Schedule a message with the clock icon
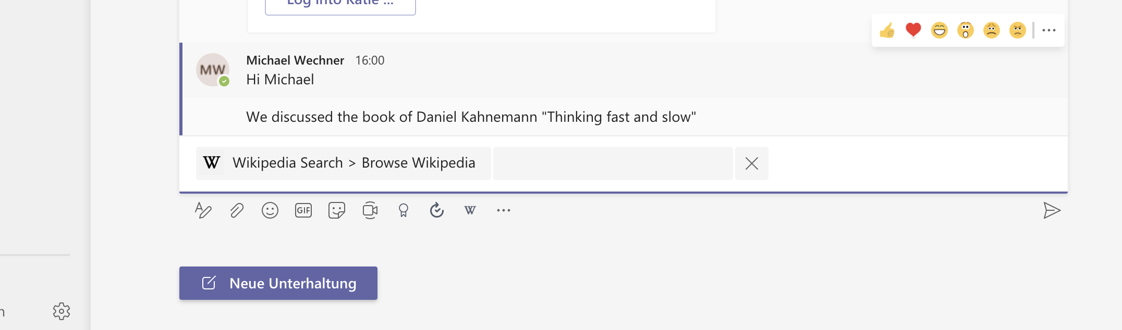The width and height of the screenshot is (1122, 330). point(437,210)
